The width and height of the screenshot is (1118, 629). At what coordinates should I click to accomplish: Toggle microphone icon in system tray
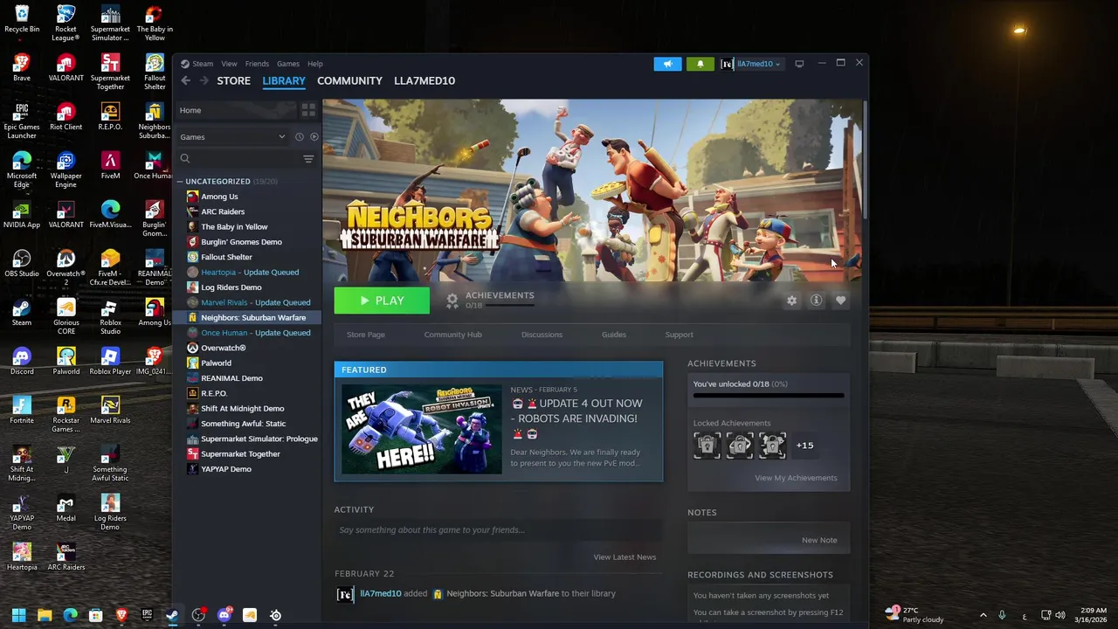point(1002,615)
